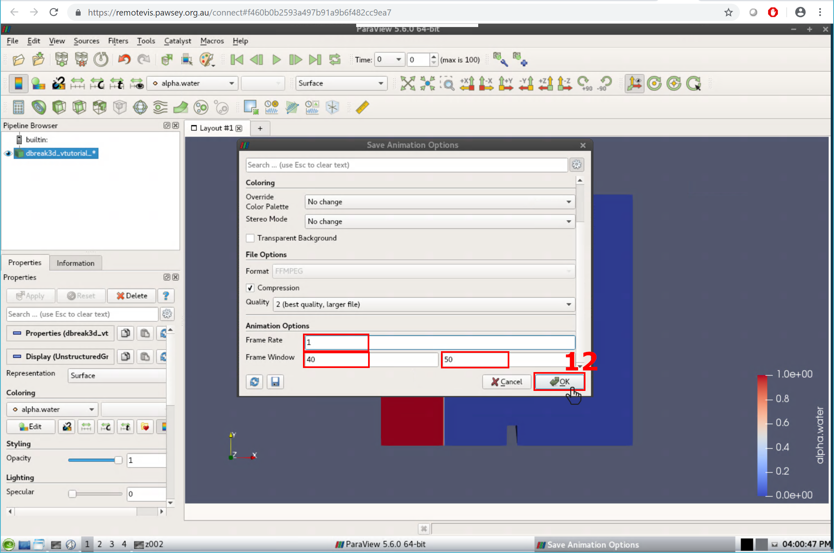Open the Time value dropdown
Image resolution: width=834 pixels, height=553 pixels.
[389, 60]
